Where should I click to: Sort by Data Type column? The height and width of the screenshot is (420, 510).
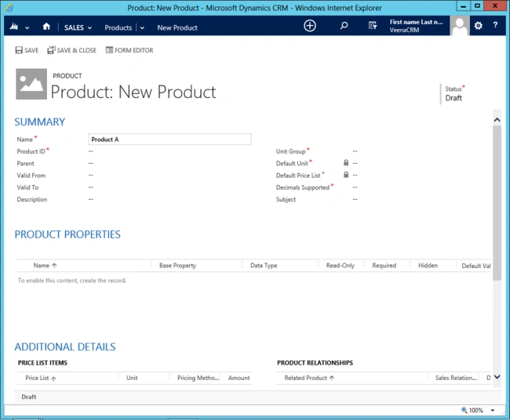264,266
